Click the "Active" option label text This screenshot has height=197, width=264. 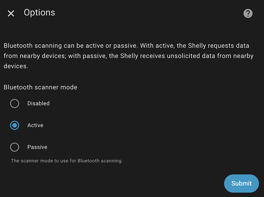point(35,125)
